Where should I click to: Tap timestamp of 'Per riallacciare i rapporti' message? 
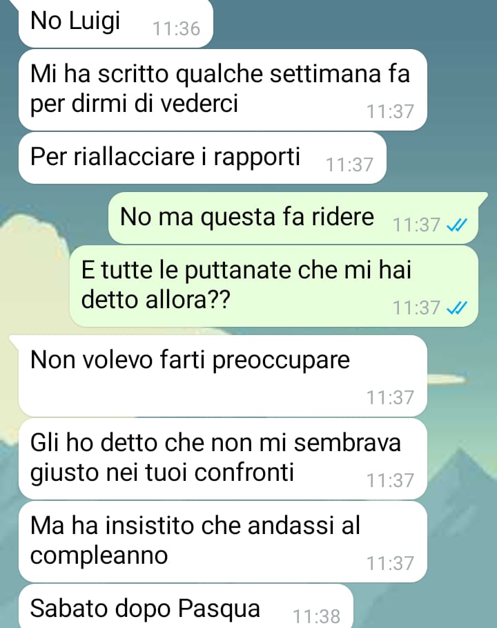click(x=349, y=164)
